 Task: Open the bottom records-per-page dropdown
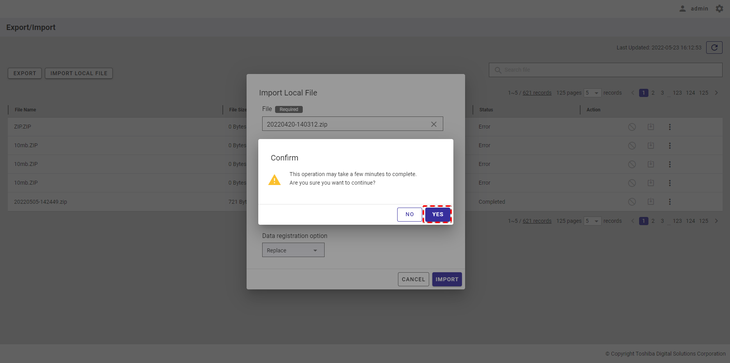pyautogui.click(x=592, y=221)
